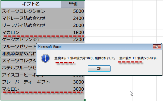
Task: Select the 単価 header cell
Action: (73, 4)
